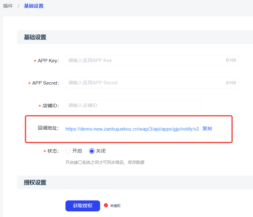Click the APP Key field label
The width and height of the screenshot is (253, 217).
(48, 61)
